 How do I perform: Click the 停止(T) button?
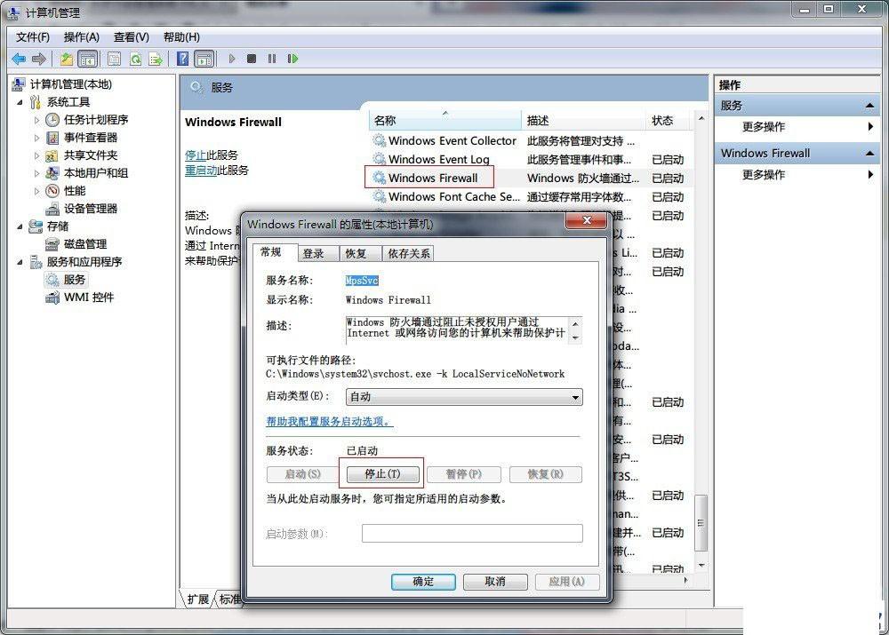pyautogui.click(x=382, y=474)
